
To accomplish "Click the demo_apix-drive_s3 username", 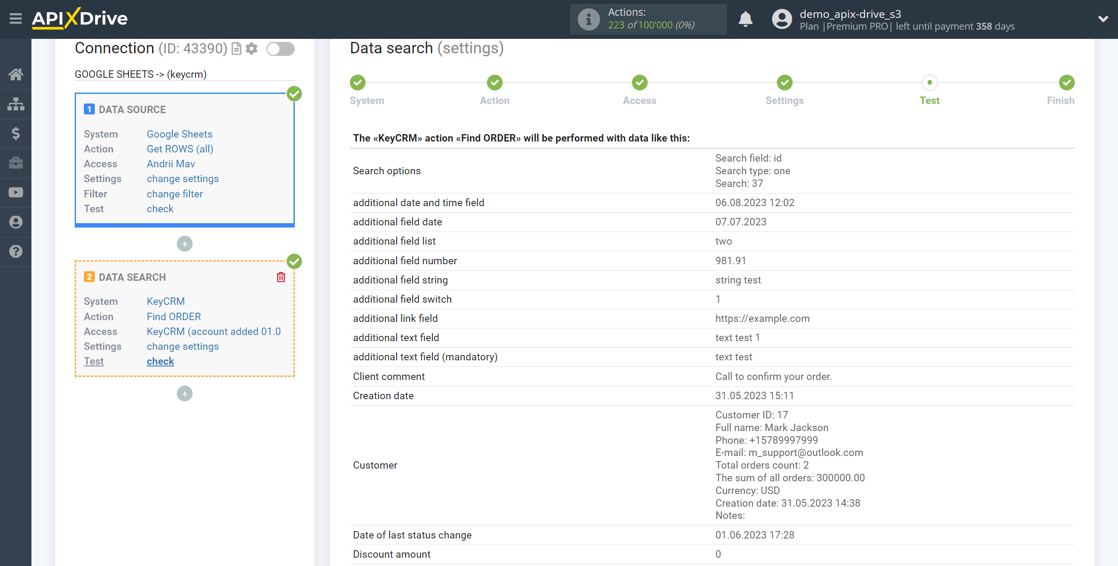I will coord(850,14).
